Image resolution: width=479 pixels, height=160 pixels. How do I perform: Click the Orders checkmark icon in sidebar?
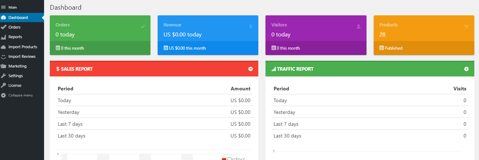pos(4,27)
